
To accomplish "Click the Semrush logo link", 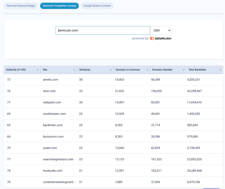I will point(160,38).
